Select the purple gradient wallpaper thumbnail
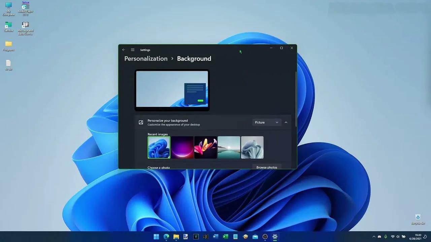Screen dimensions: 431x242 (x=182, y=147)
